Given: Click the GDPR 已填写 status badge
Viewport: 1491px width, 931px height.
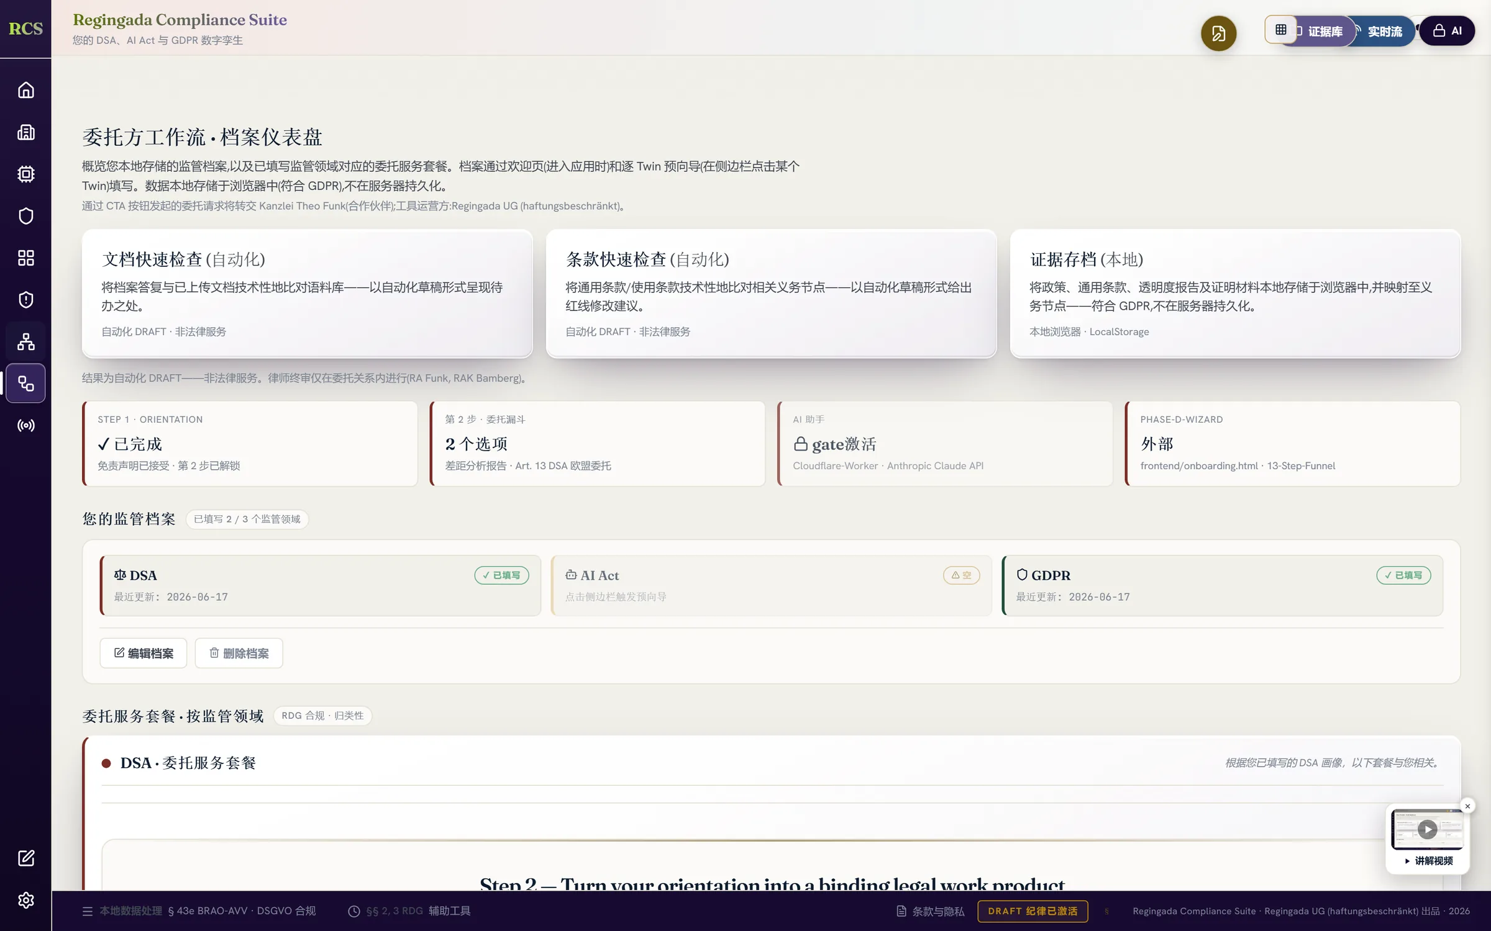Looking at the screenshot, I should [x=1404, y=575].
